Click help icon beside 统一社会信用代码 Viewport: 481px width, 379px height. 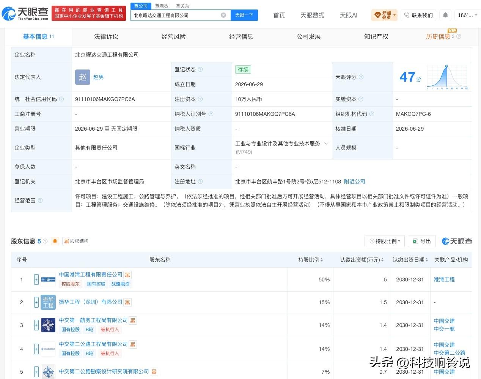(x=61, y=99)
